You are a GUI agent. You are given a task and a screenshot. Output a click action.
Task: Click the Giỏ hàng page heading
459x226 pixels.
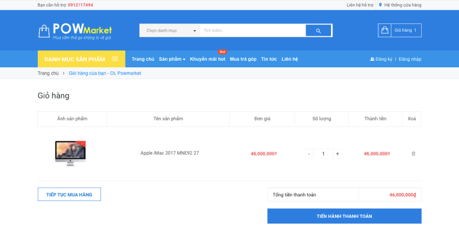(54, 96)
